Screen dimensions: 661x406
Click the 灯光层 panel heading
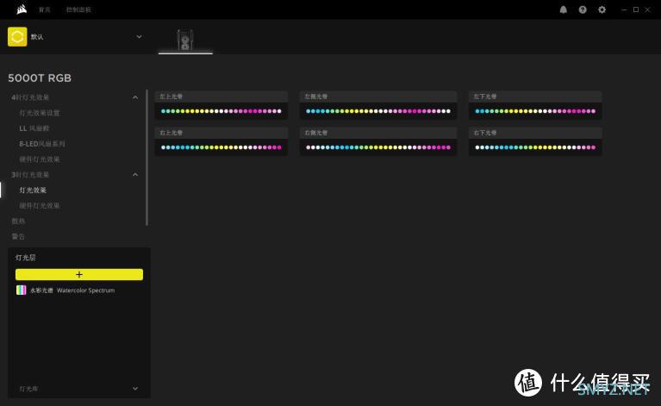click(26, 258)
